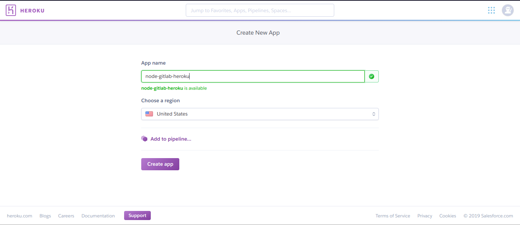The width and height of the screenshot is (520, 225).
Task: Click the purple pipeline hexagon icon
Action: pos(144,139)
